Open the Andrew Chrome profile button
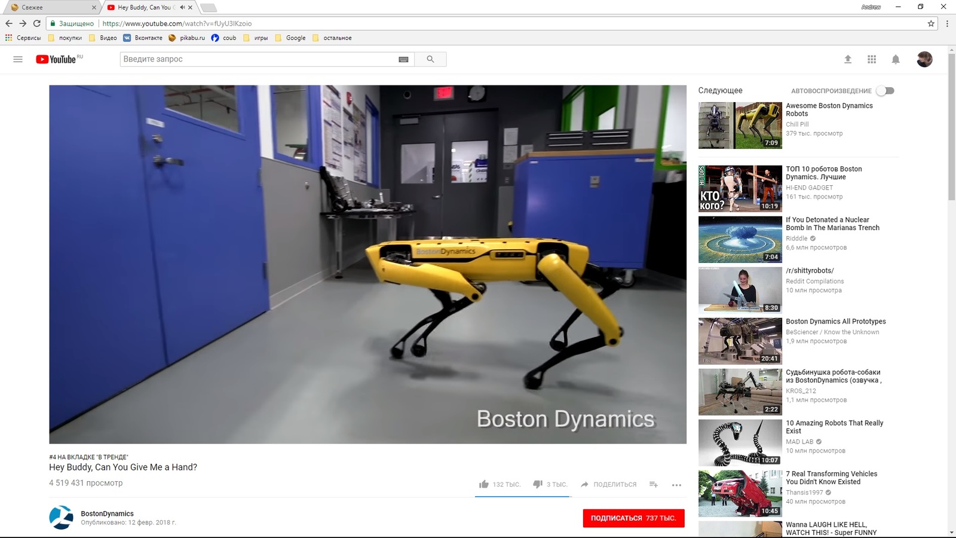 (871, 7)
